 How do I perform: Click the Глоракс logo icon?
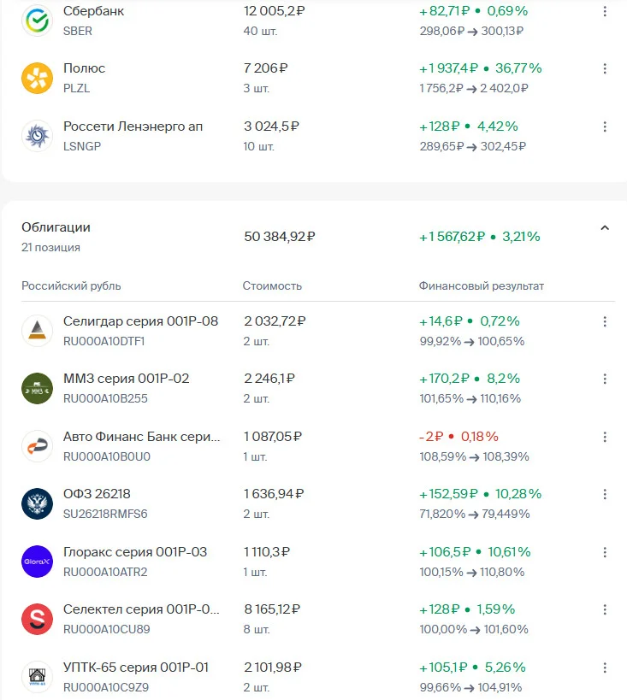tap(37, 562)
